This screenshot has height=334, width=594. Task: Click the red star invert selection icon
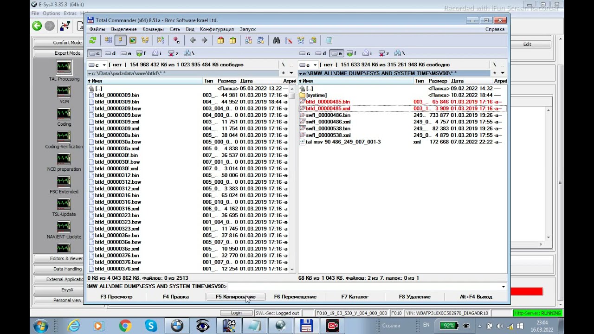(x=176, y=40)
